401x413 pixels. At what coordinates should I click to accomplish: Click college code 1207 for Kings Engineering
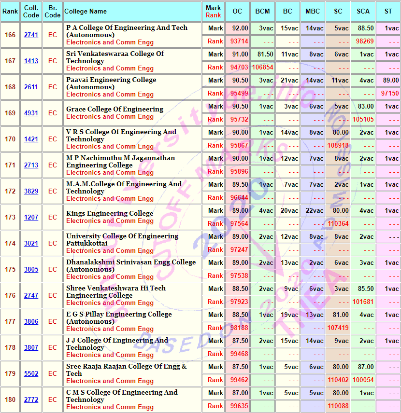[x=31, y=218]
